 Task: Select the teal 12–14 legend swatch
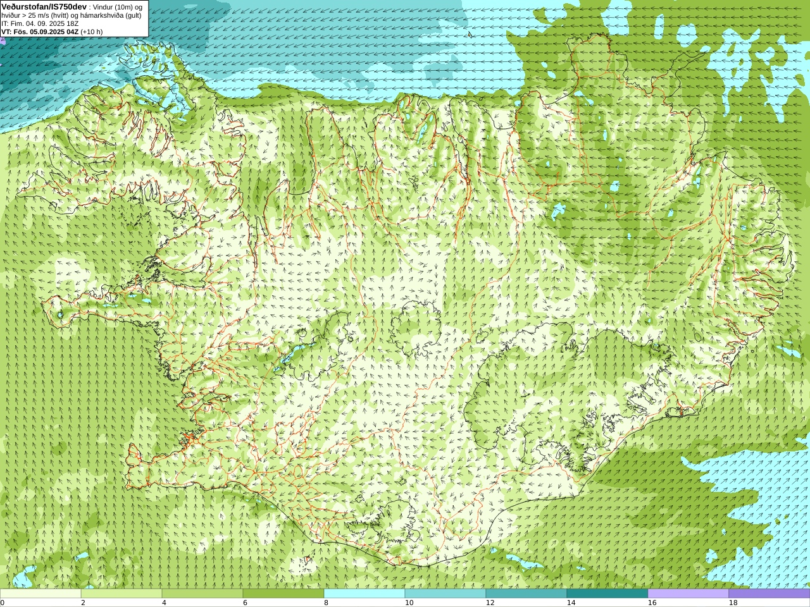coord(526,594)
